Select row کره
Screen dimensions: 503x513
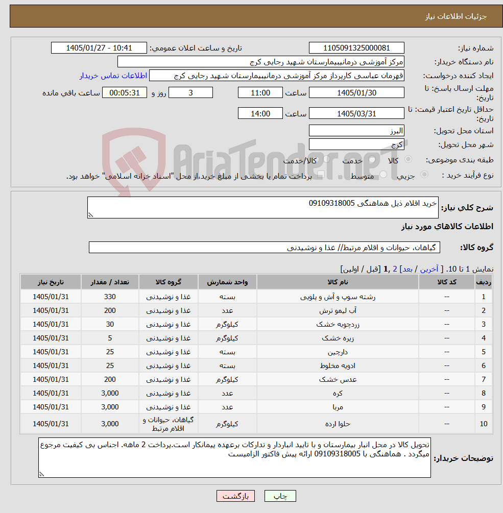[x=256, y=393]
